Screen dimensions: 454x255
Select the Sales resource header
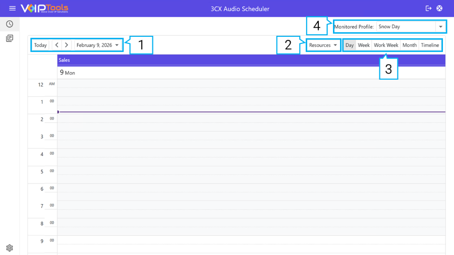point(251,60)
